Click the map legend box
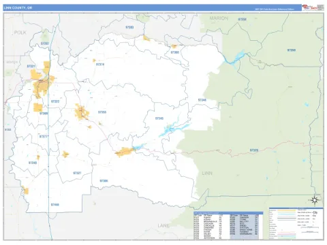This screenshot has height=245, width=327. pos(296,223)
